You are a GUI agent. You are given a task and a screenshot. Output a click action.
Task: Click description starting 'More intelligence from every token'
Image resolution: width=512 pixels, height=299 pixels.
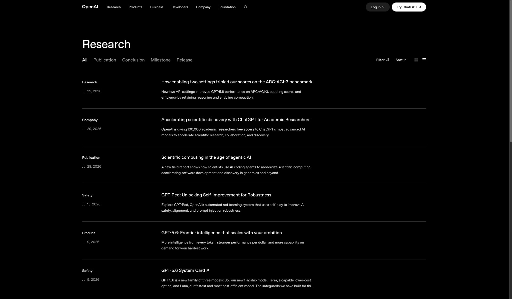(x=232, y=245)
